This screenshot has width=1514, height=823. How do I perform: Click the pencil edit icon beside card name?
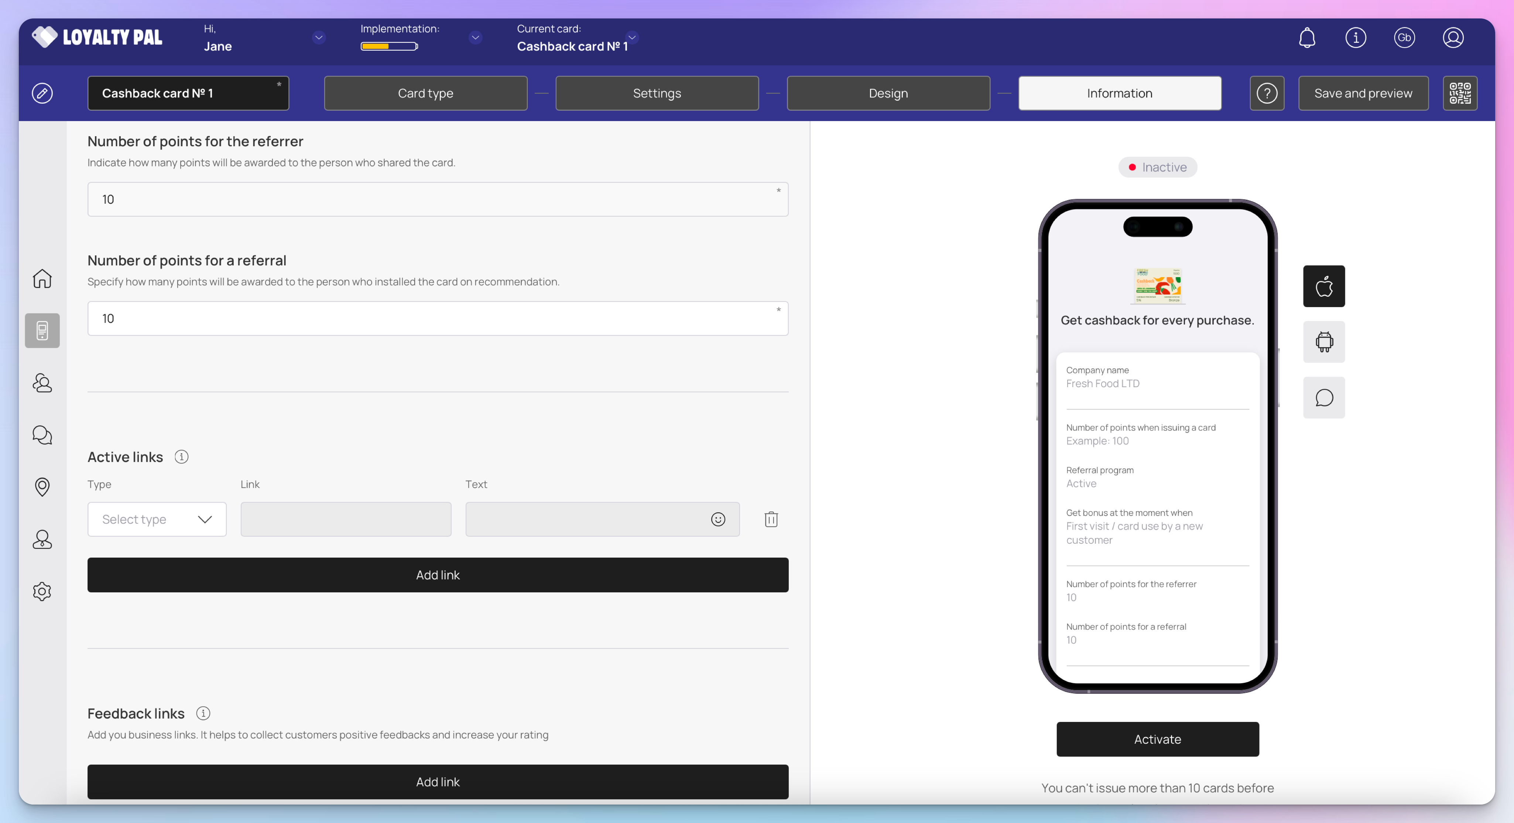(42, 93)
